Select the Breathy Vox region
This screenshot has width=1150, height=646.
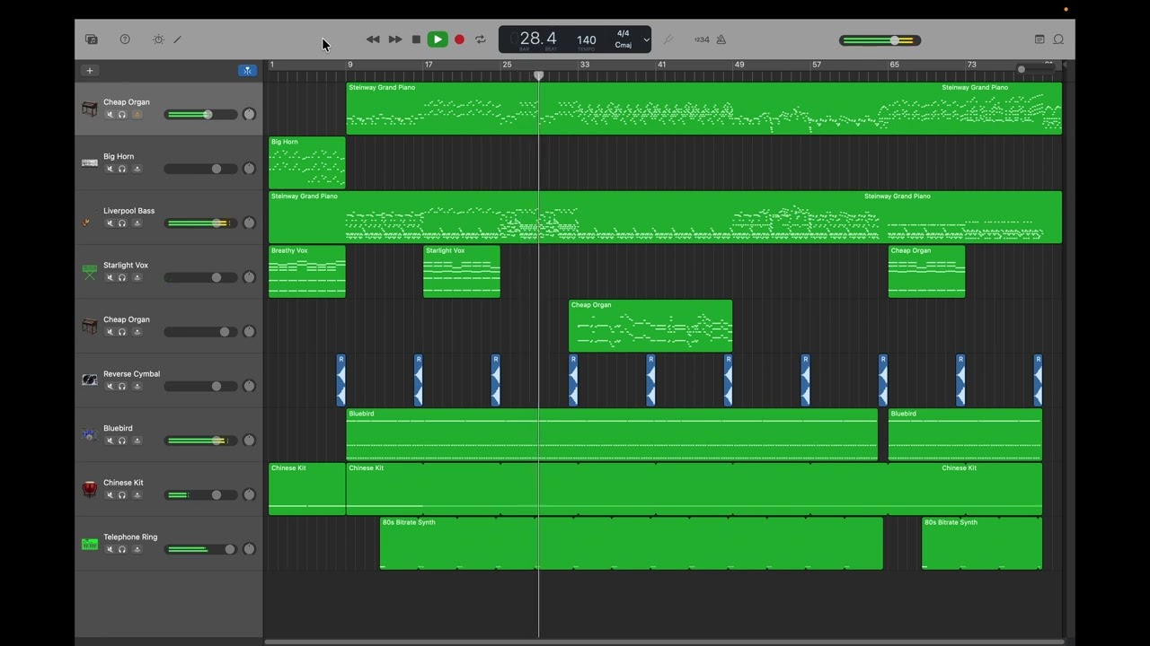pos(307,271)
